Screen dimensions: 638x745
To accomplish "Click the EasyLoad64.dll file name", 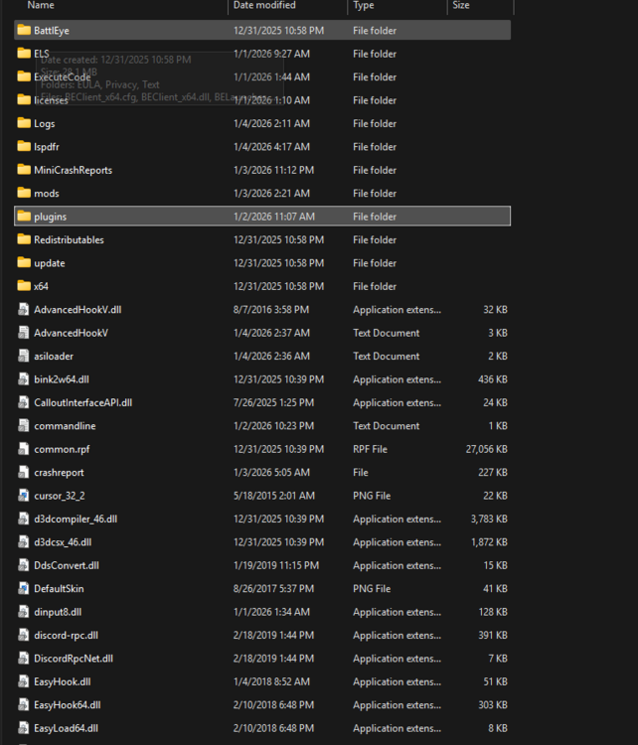I will coord(66,729).
